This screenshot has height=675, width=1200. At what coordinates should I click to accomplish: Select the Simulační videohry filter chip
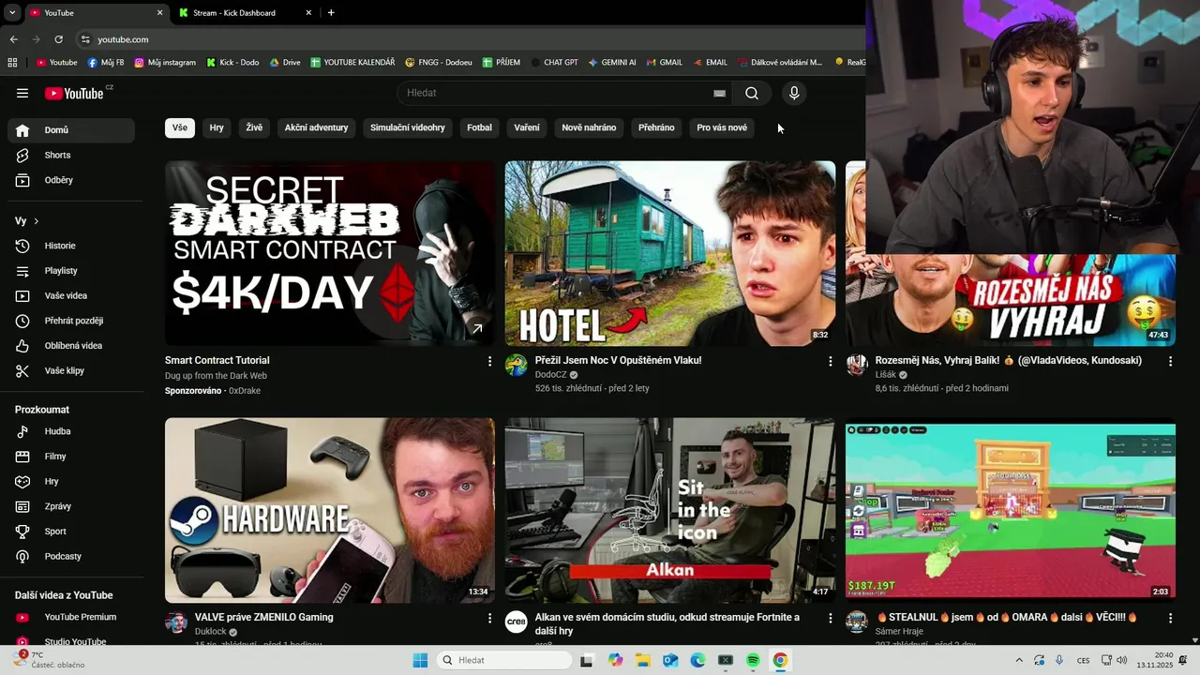click(x=408, y=127)
